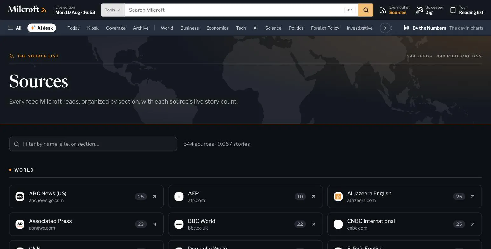Click the cnbc.com domain text

tap(357, 228)
